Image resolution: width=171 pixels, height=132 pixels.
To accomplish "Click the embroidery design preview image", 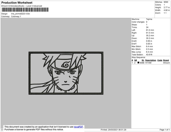I will click(66, 73).
